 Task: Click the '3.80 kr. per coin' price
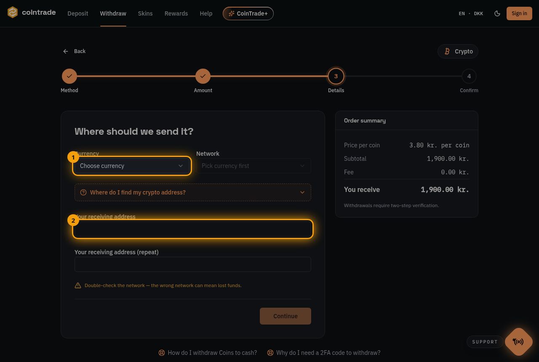pos(439,145)
